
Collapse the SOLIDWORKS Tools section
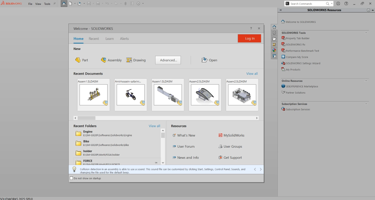(x=366, y=33)
